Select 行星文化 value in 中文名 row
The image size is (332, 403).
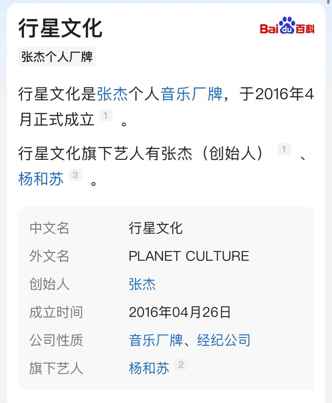[156, 228]
